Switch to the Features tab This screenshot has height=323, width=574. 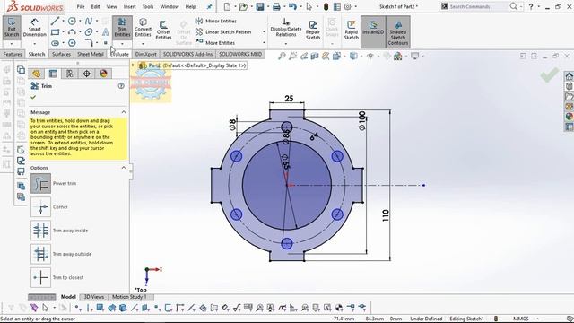13,54
